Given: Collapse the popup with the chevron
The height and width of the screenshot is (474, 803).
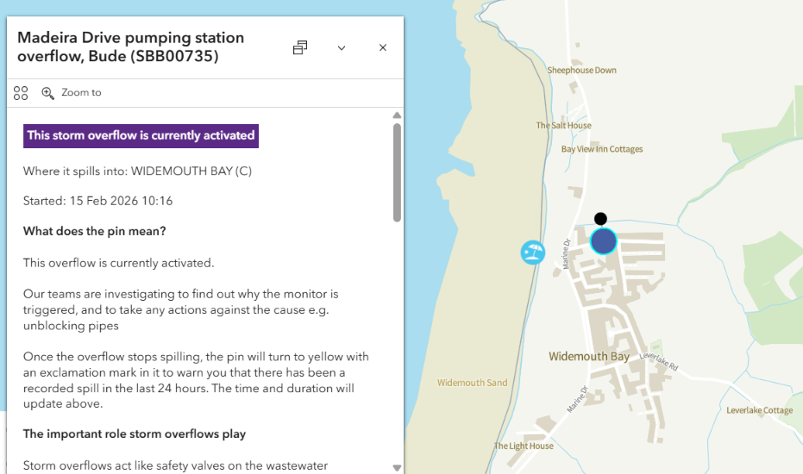Looking at the screenshot, I should 342,48.
